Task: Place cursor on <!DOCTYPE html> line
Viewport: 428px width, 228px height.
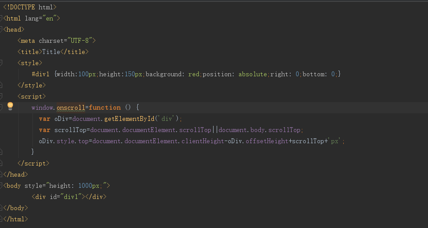Action: [x=30, y=7]
